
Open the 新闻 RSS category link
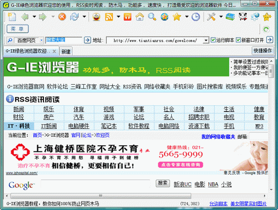pyautogui.click(x=19, y=109)
